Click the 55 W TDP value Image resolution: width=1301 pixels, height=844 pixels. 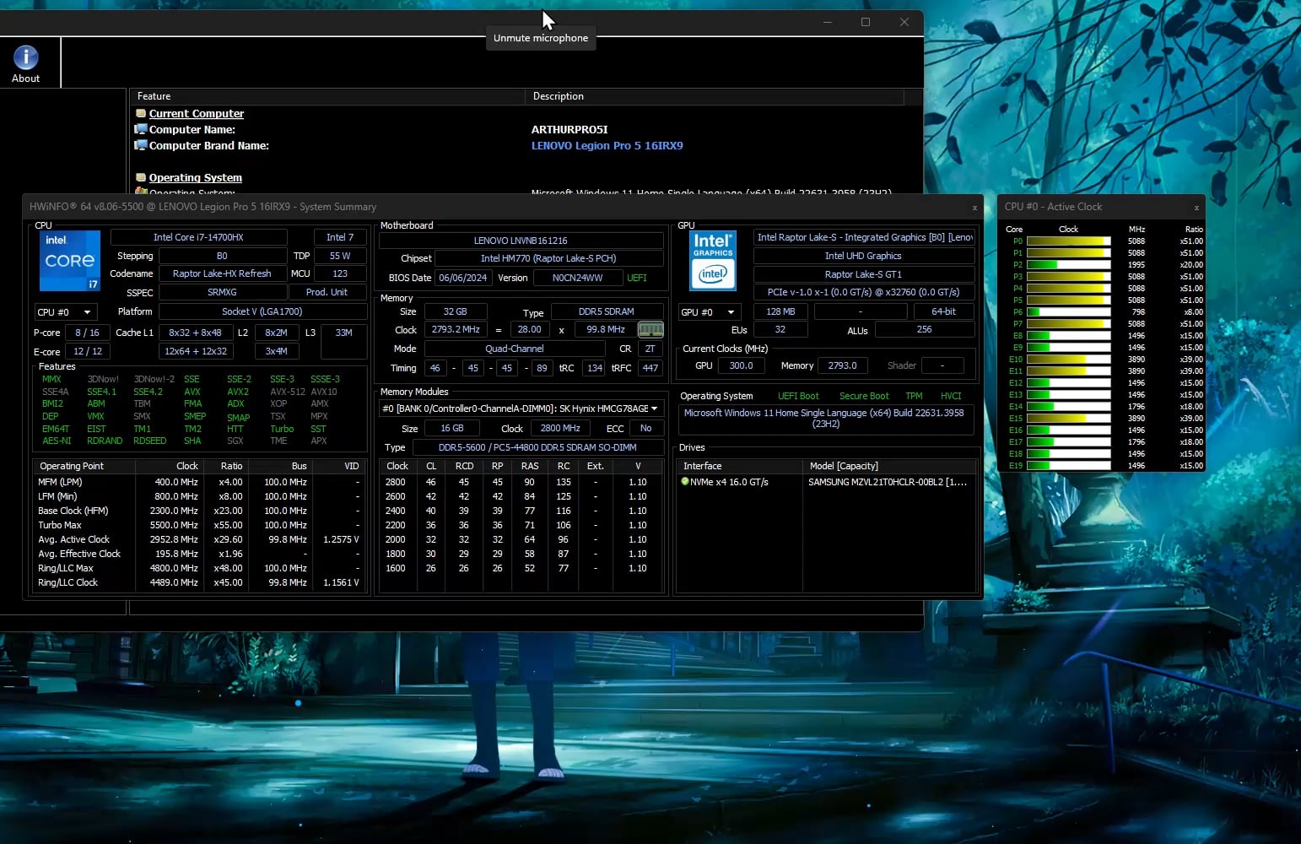(x=340, y=256)
